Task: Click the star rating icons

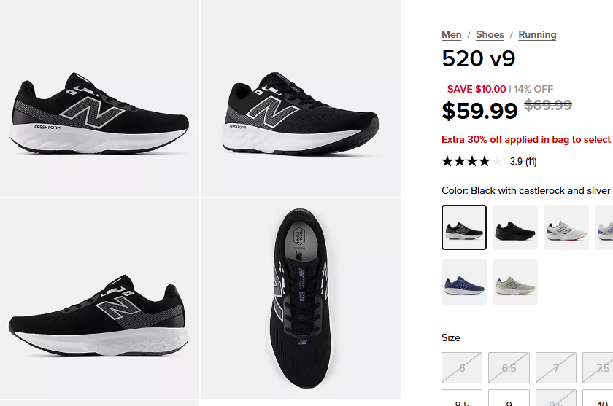Action: point(471,161)
